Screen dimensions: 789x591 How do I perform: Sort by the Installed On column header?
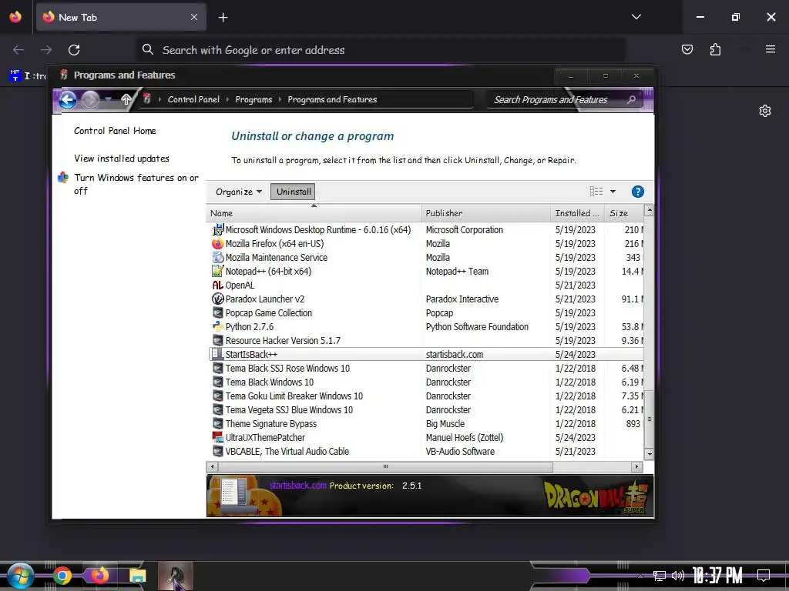click(x=578, y=213)
